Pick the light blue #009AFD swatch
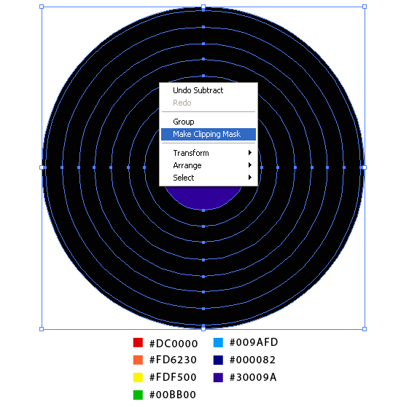 [x=218, y=343]
